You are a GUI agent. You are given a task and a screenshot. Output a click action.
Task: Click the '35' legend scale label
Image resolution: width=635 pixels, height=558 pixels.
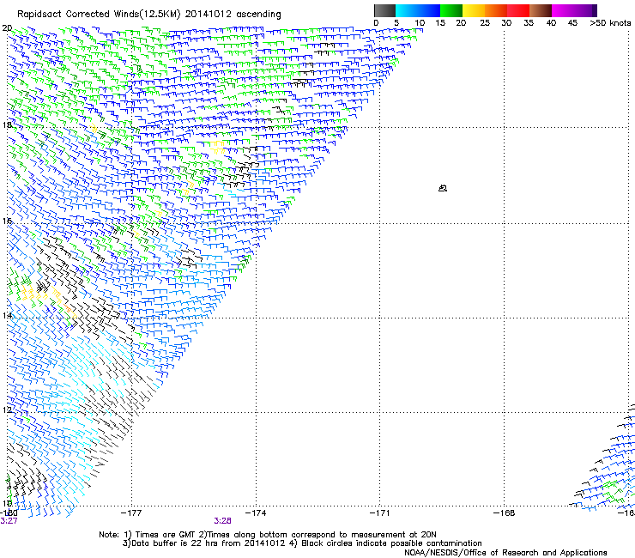pyautogui.click(x=529, y=23)
